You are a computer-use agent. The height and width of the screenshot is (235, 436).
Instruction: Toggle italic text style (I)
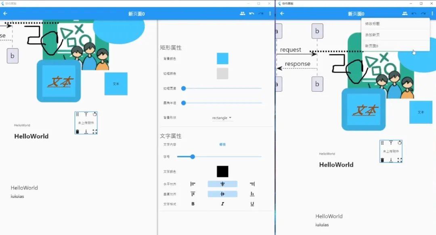coord(222,204)
